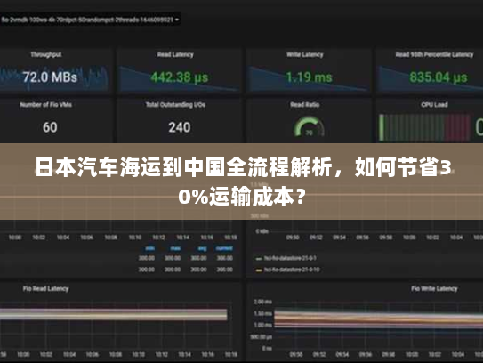This screenshot has width=483, height=363.
Task: Select the 240 outstanding I/Os value
Action: click(x=180, y=127)
